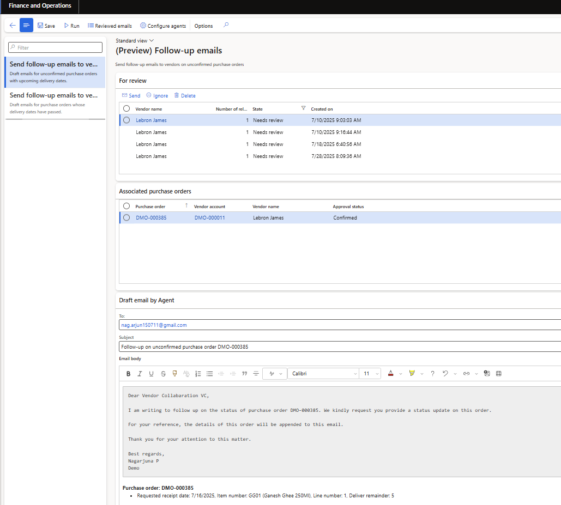Pick the red font color swatch

click(391, 374)
